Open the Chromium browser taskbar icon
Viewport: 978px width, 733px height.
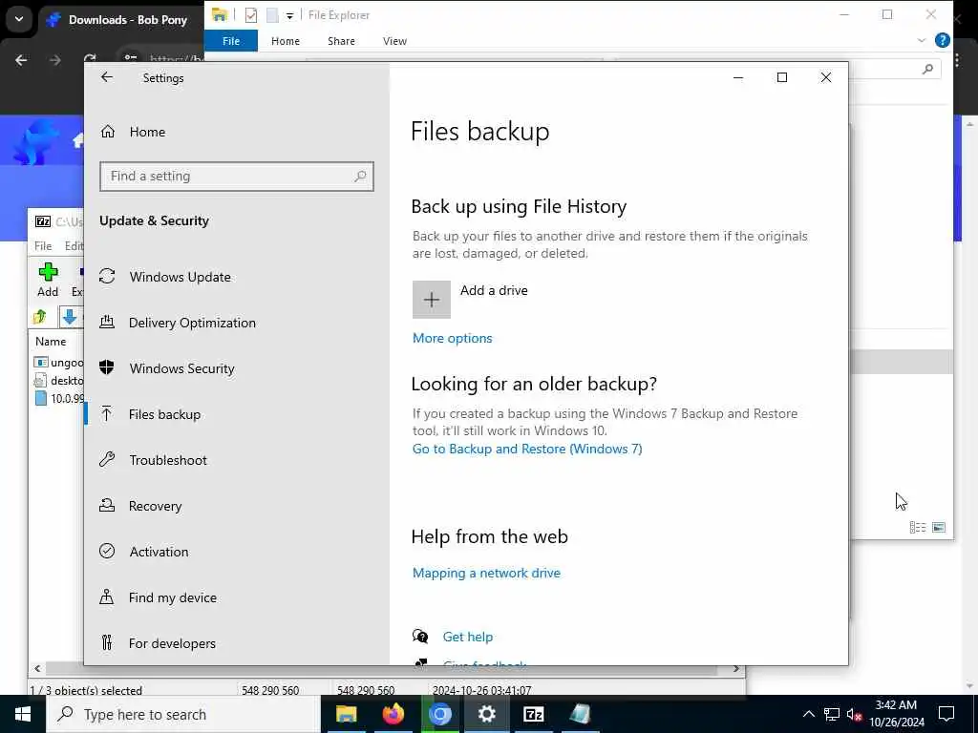(439, 714)
